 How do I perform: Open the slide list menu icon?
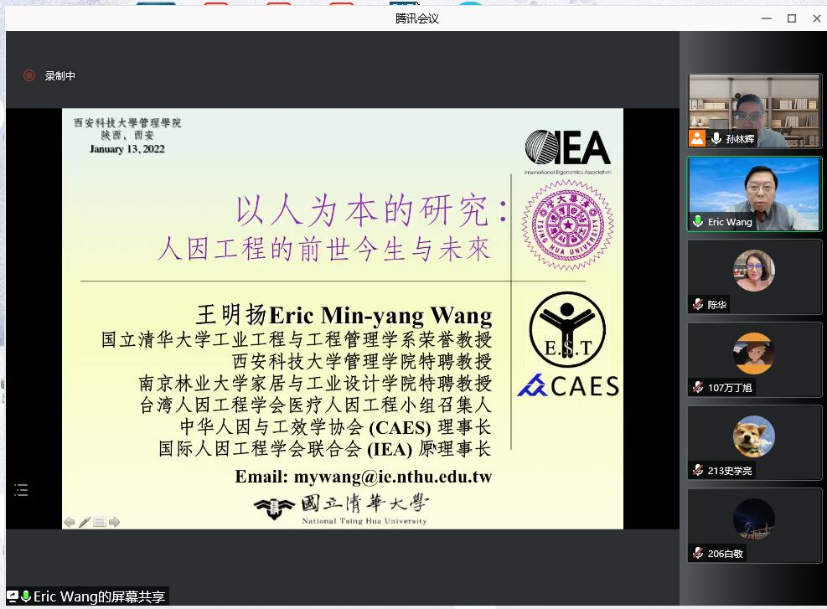(21, 490)
